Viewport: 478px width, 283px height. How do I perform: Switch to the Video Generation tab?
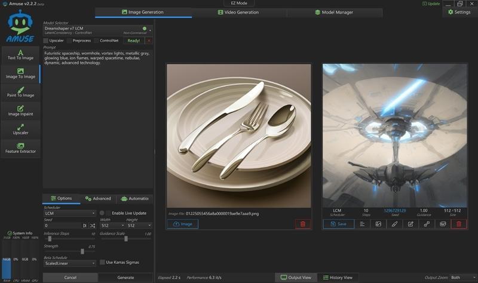point(239,12)
